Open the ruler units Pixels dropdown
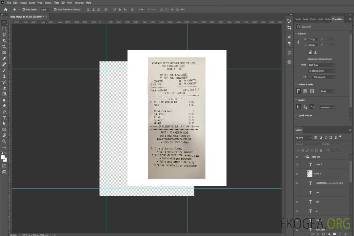This screenshot has height=236, width=354. point(327,91)
